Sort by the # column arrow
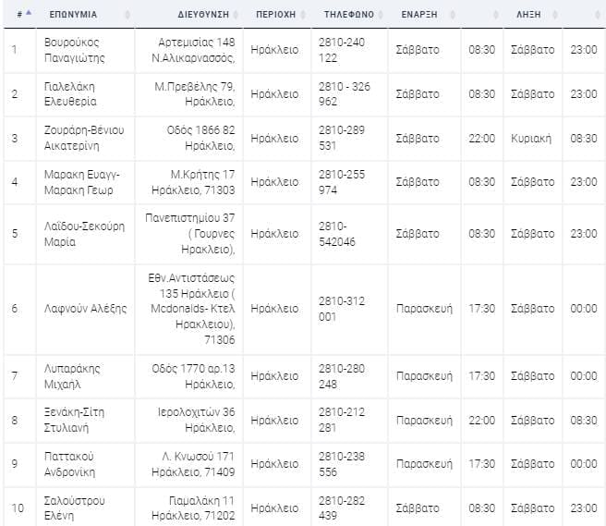This screenshot has width=606, height=526. click(x=29, y=14)
